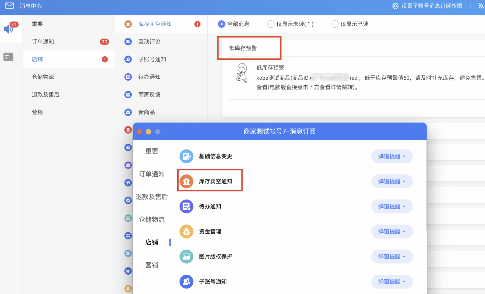Viewport: 485px width, 294px height.
Task: Click the gray list icon in left sidebar
Action: [8, 57]
